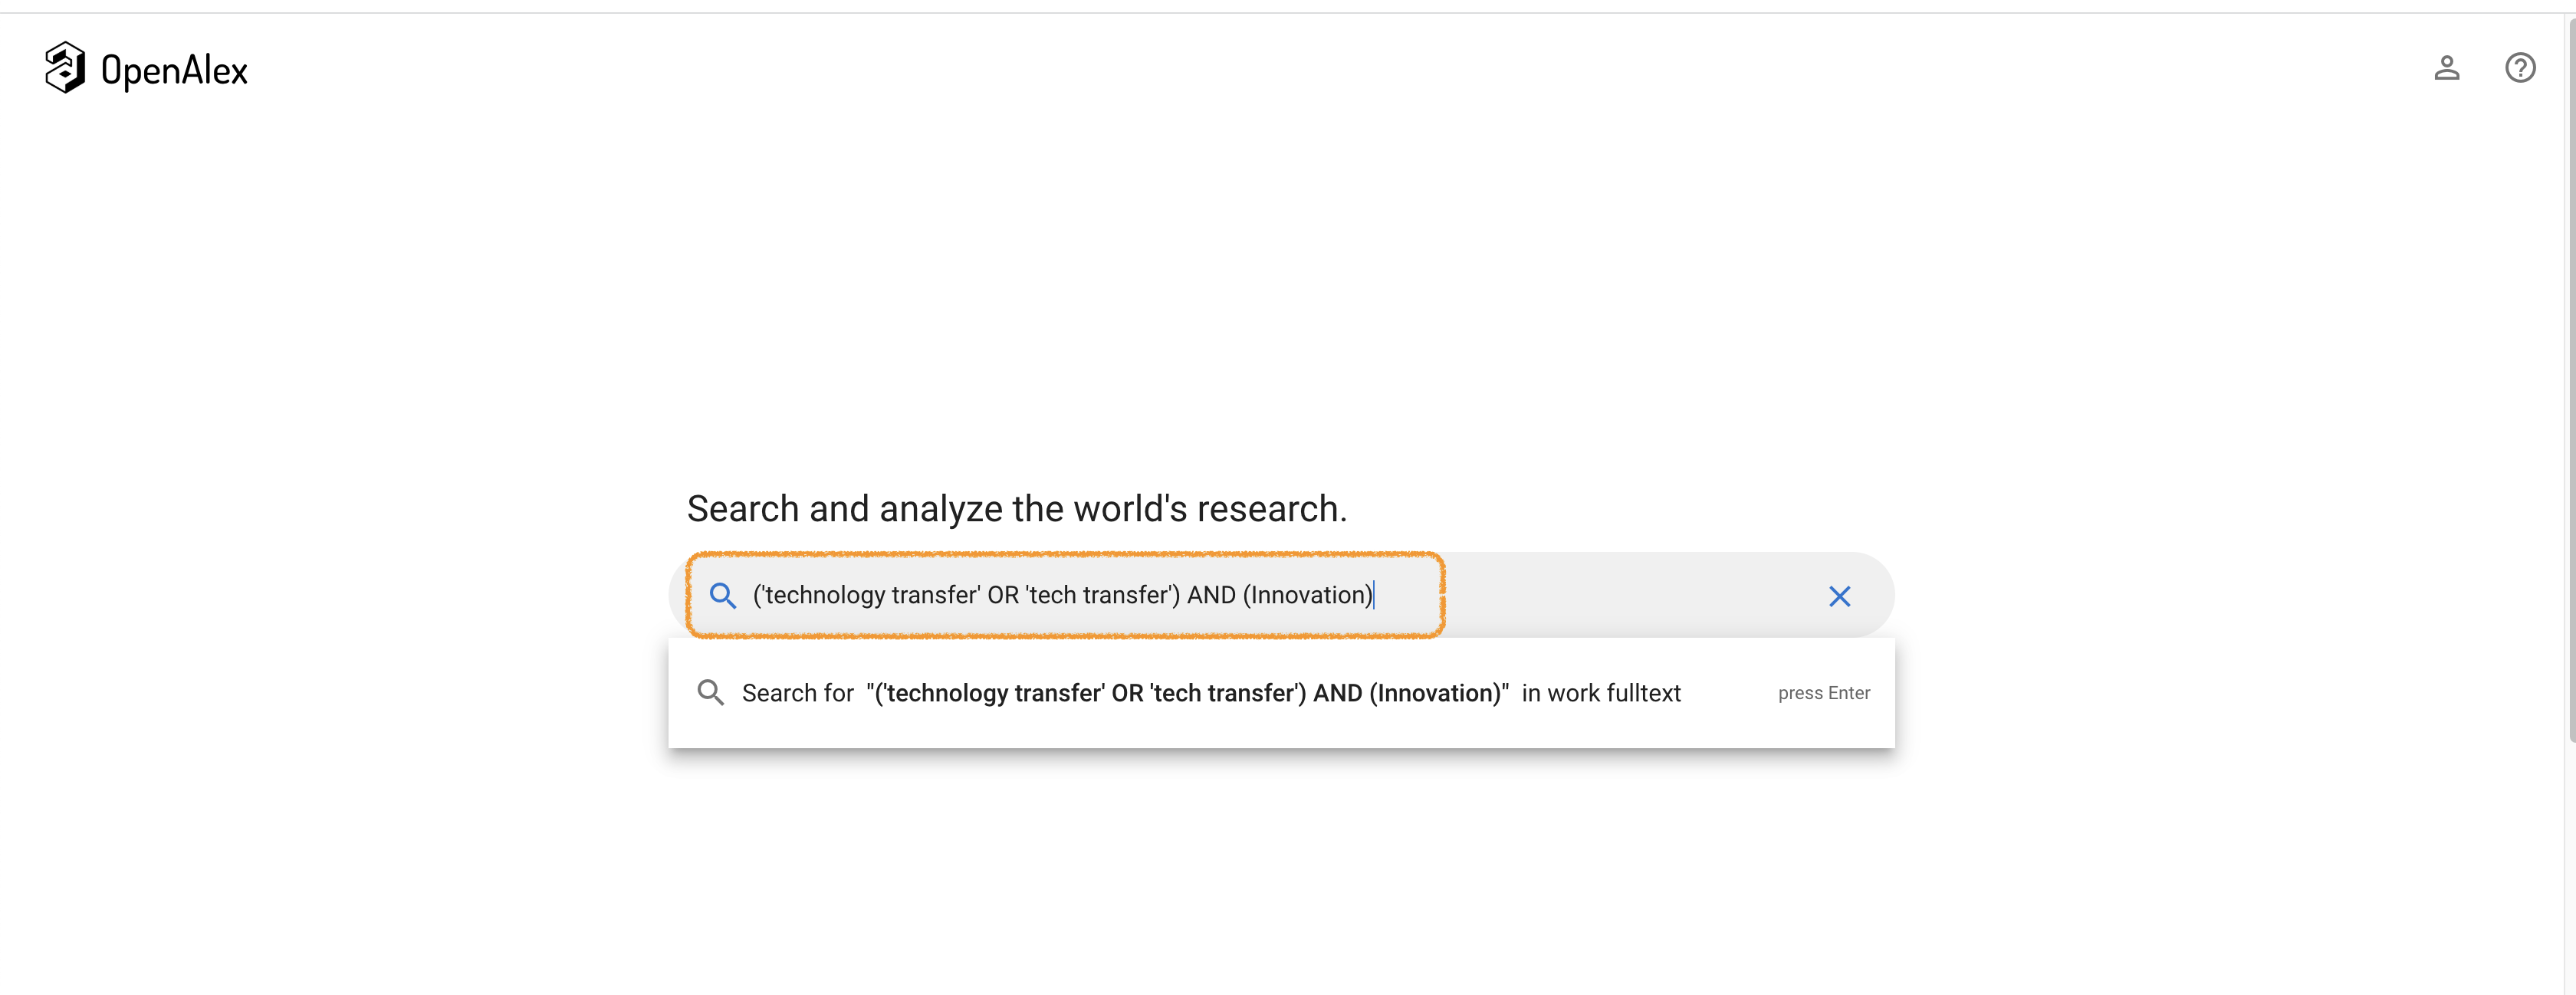The height and width of the screenshot is (995, 2576).
Task: Select the 'Search for' fulltext suggestion
Action: pyautogui.click(x=1280, y=693)
